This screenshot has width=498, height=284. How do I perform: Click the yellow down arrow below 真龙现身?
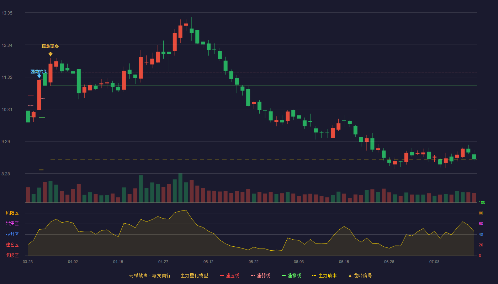click(51, 54)
